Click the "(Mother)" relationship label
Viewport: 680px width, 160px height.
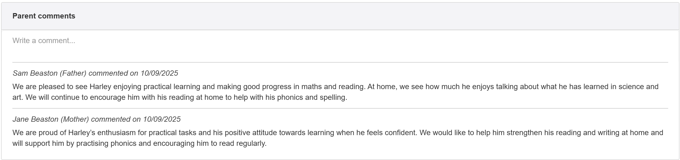click(75, 119)
